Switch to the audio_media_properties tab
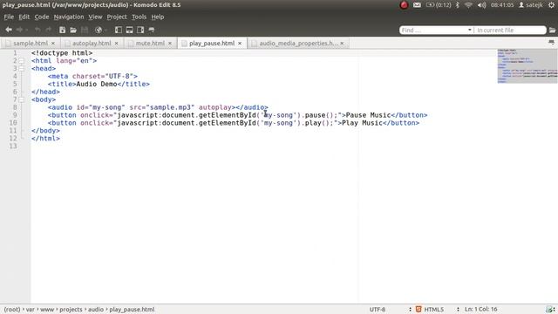Viewport: 558px width, 314px height. 298,43
